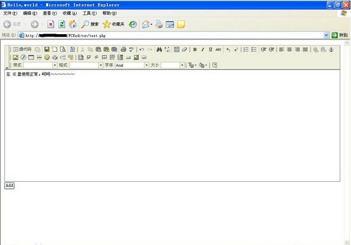The height and width of the screenshot is (245, 351).
Task: Open the find binoculars tool
Action: 159,50
